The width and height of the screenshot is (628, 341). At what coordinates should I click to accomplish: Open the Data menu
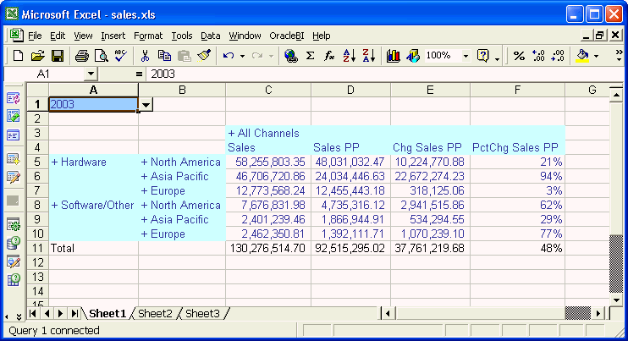tap(210, 36)
